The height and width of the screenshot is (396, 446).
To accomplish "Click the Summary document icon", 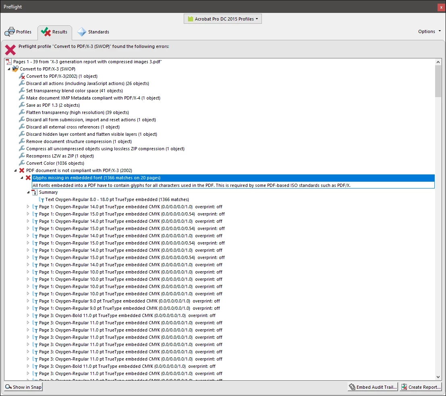I will click(x=35, y=192).
